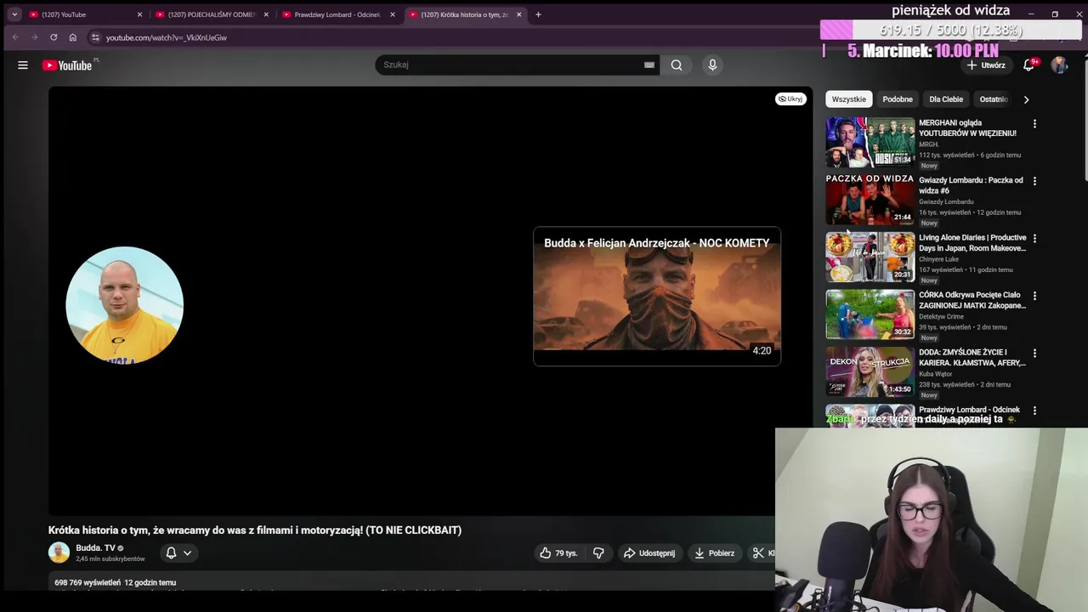Open the DODA: ZMYŚLONE ŻYCIE thumbnail
Screen dimensions: 1088x612
[x=870, y=371]
